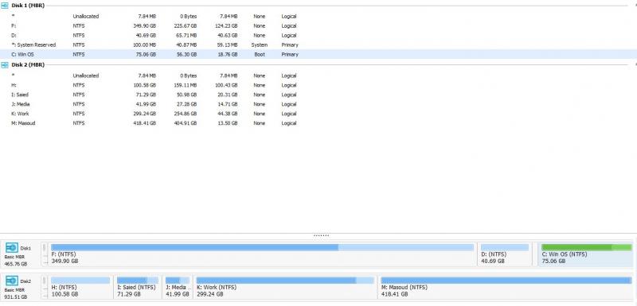Click the '100.43 GB' unused-space cell
Screen dimensions: 637x306
pos(226,85)
